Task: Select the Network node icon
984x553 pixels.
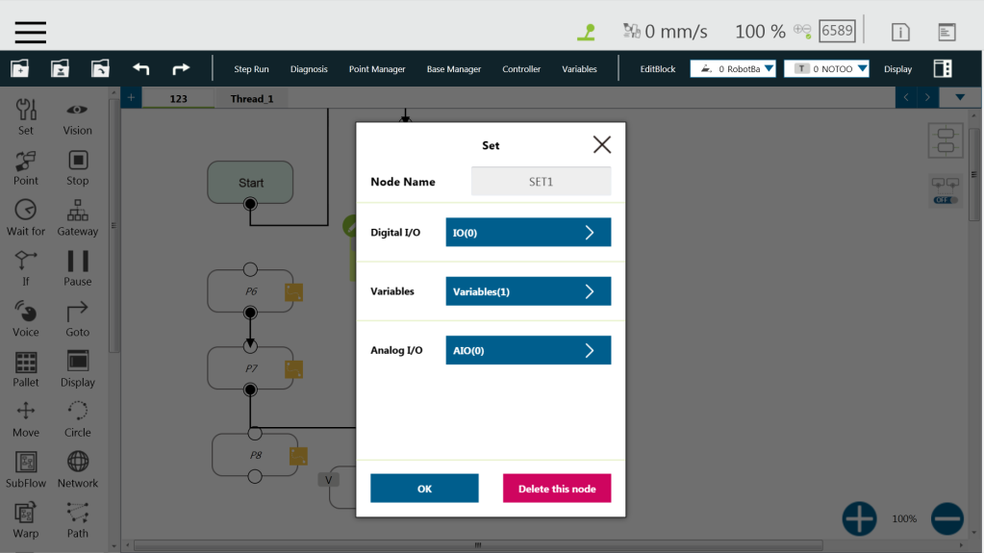Action: (77, 464)
